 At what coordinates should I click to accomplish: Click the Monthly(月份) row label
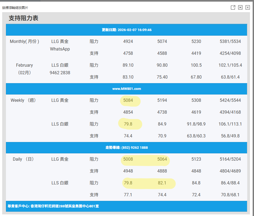pos(25,42)
